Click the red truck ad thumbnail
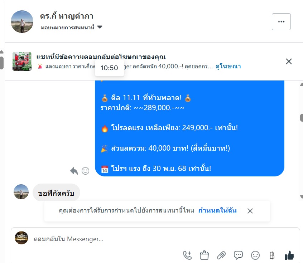303x263 pixels. [x=22, y=62]
